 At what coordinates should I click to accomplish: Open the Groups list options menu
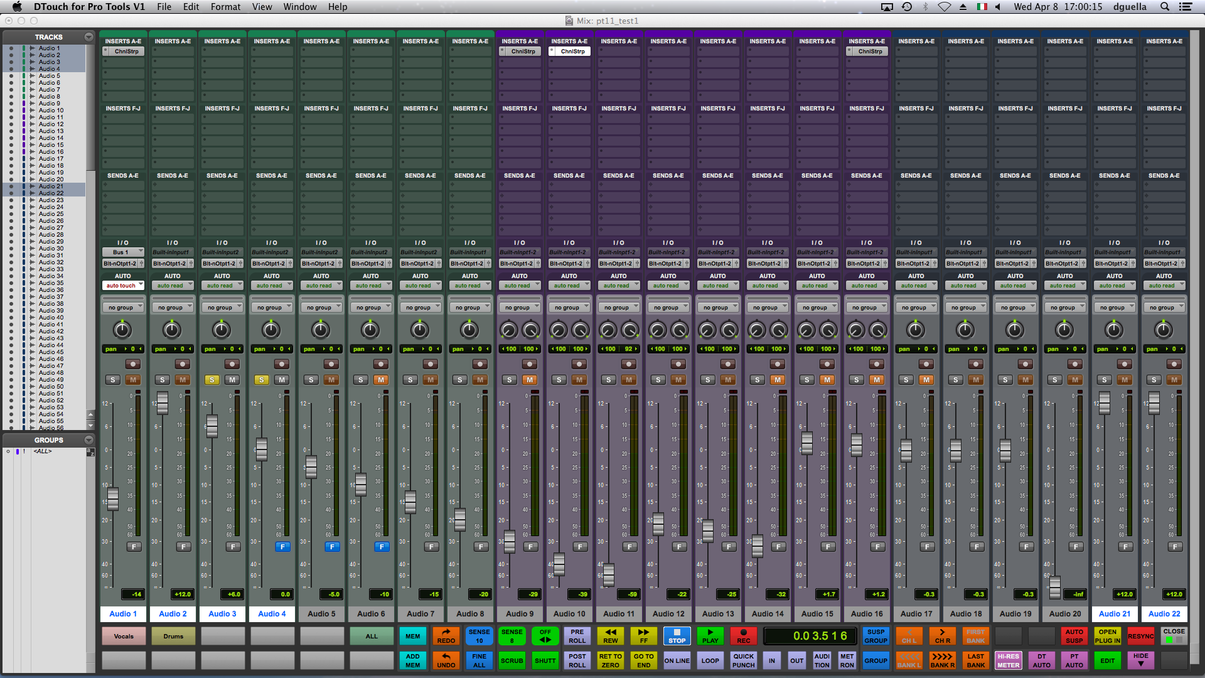pos(88,440)
